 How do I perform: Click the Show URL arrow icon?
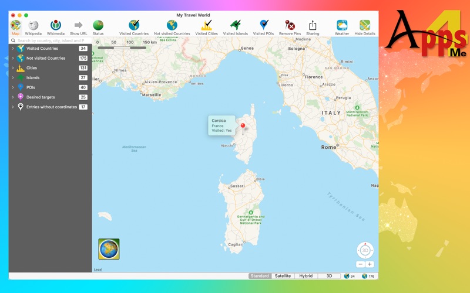(x=79, y=25)
